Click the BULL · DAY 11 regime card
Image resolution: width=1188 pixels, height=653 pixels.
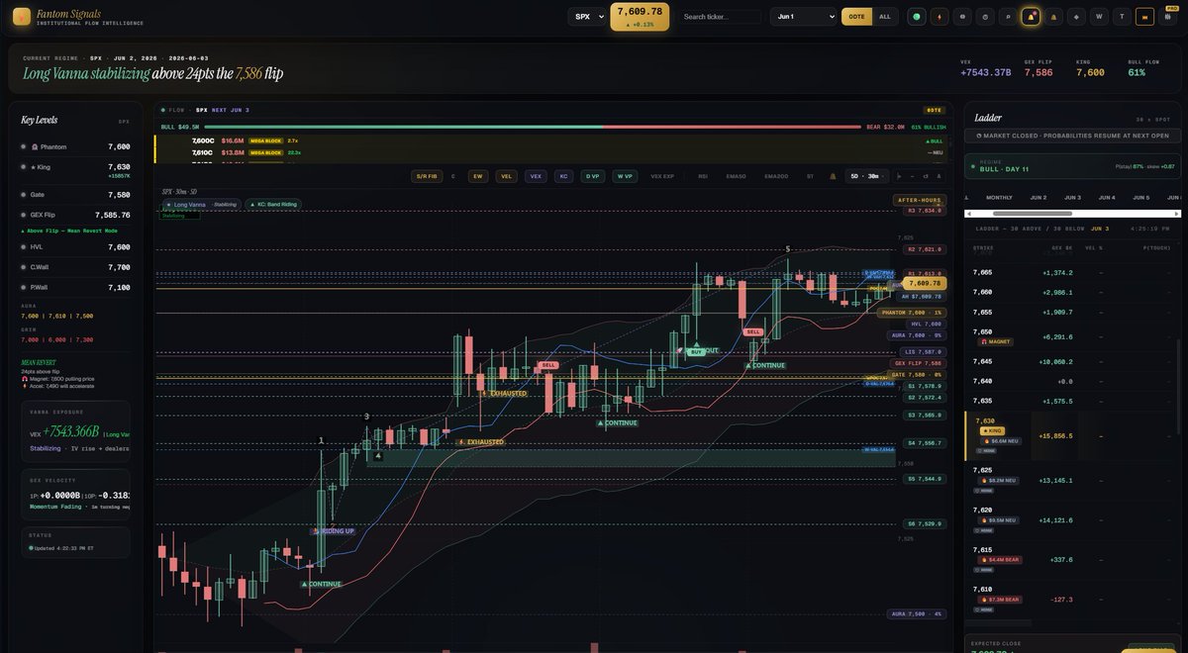click(1073, 165)
